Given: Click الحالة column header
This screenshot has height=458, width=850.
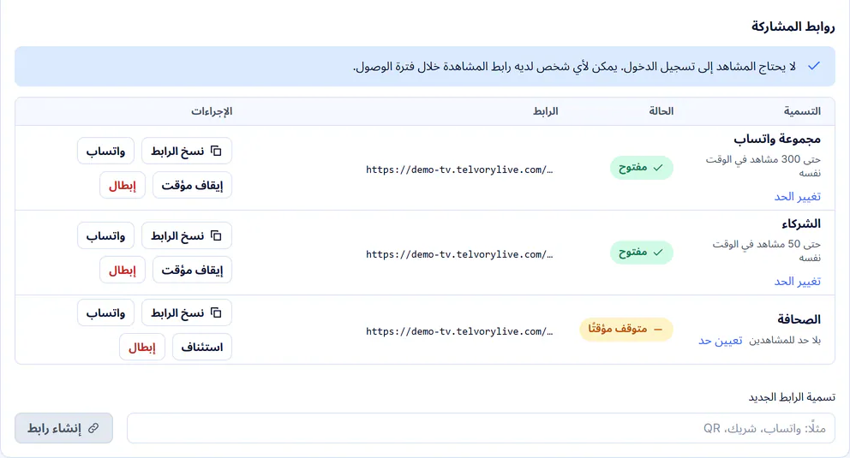Looking at the screenshot, I should [661, 111].
